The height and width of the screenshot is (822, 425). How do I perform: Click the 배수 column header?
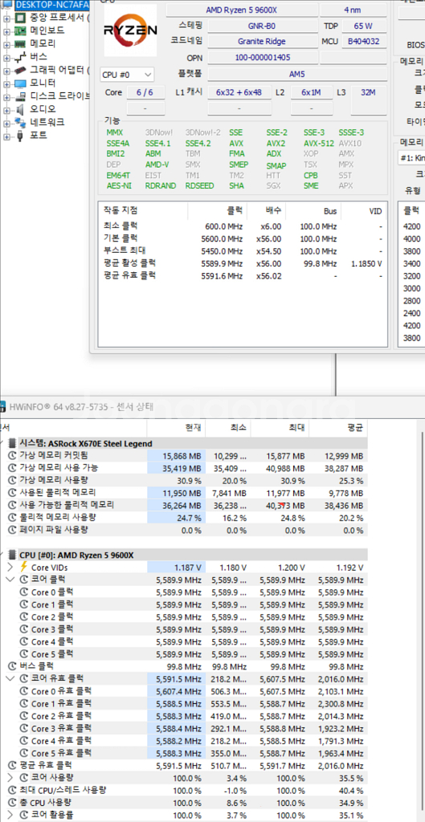[x=266, y=211]
